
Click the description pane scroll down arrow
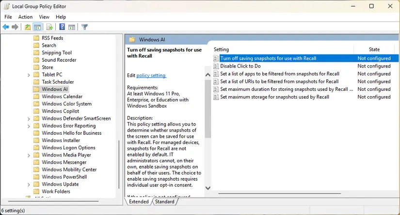tap(208, 188)
